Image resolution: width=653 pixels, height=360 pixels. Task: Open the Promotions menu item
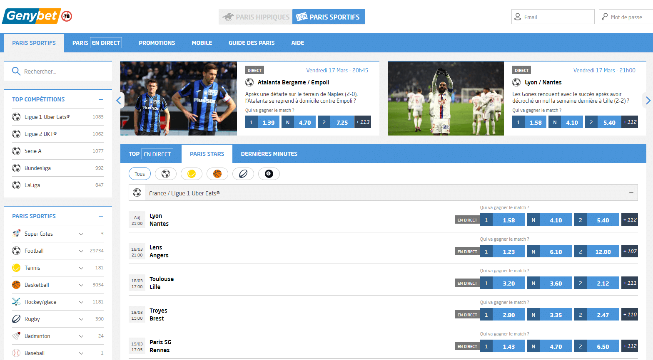pos(157,43)
